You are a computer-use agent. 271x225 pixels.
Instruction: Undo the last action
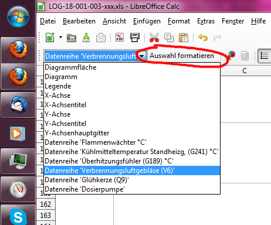pos(203,37)
